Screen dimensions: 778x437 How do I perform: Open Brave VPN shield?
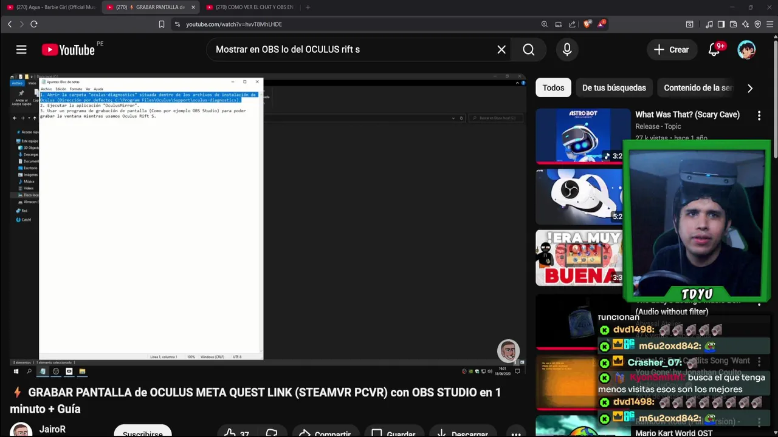[757, 24]
